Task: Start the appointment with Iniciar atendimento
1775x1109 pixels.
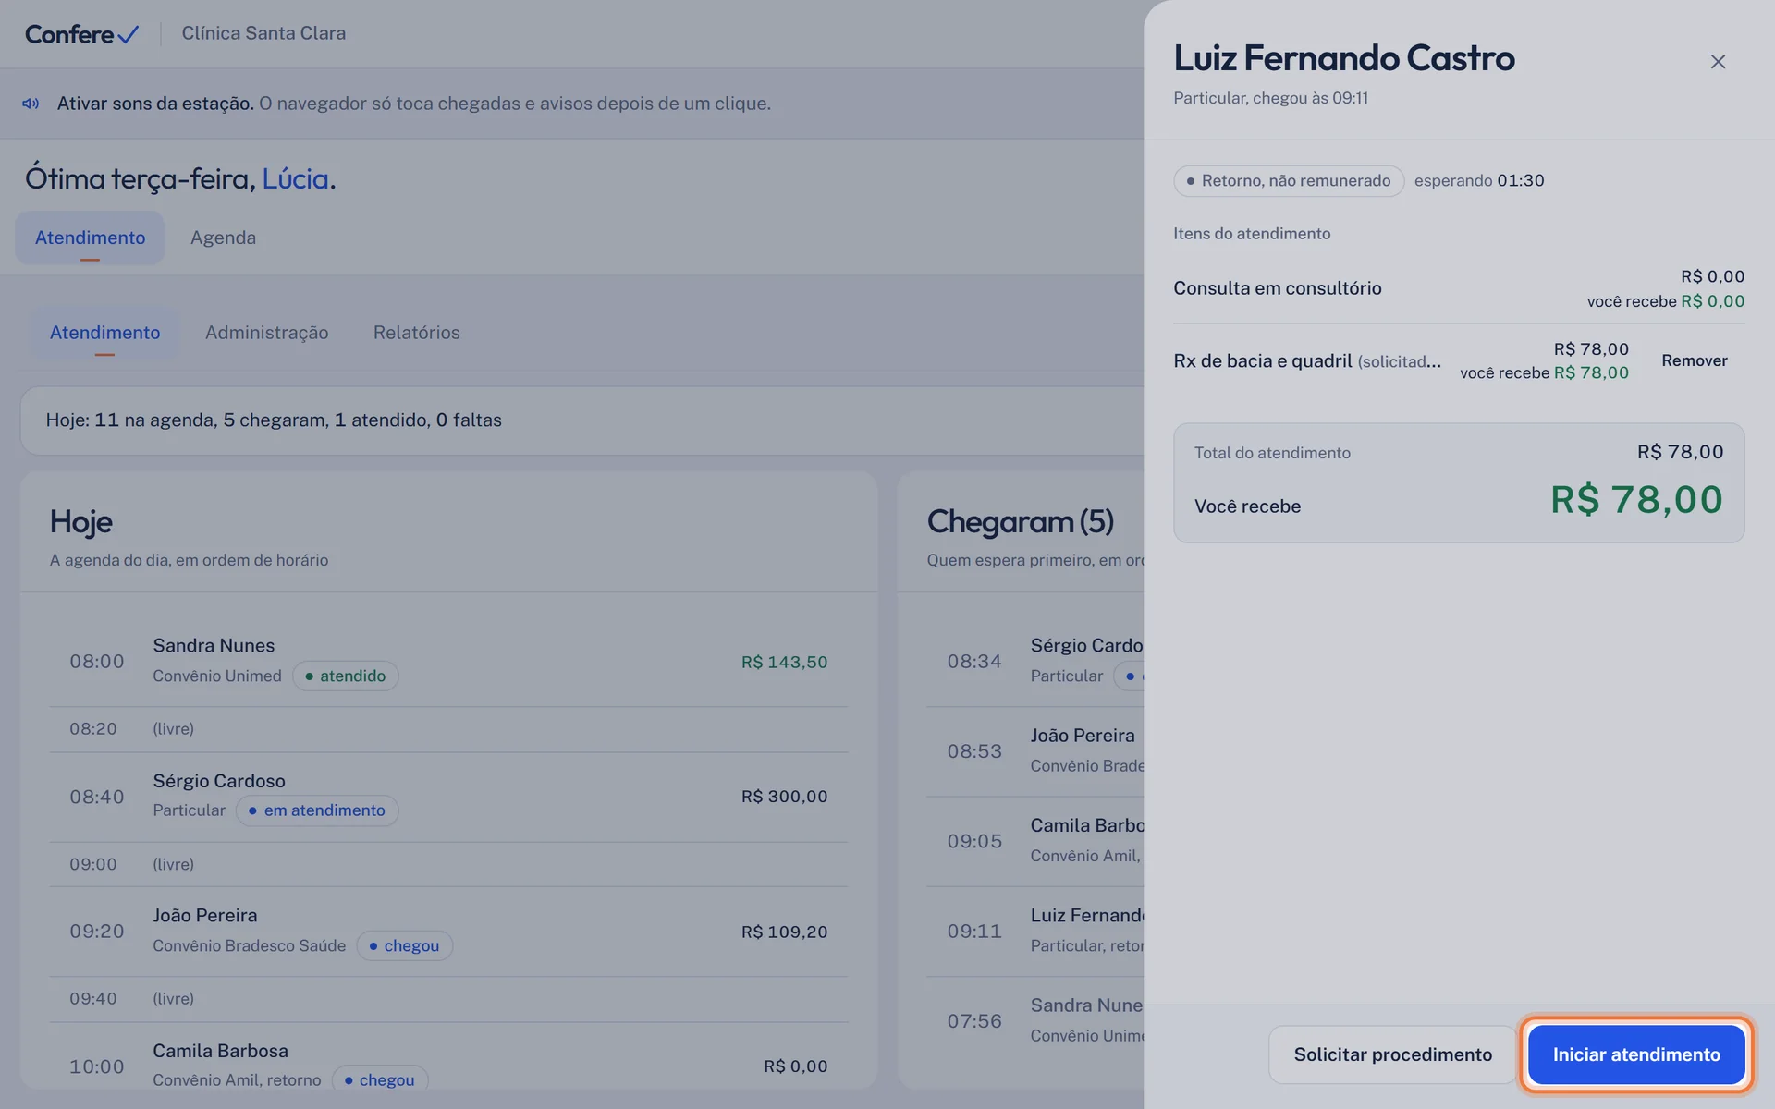Action: (x=1635, y=1054)
